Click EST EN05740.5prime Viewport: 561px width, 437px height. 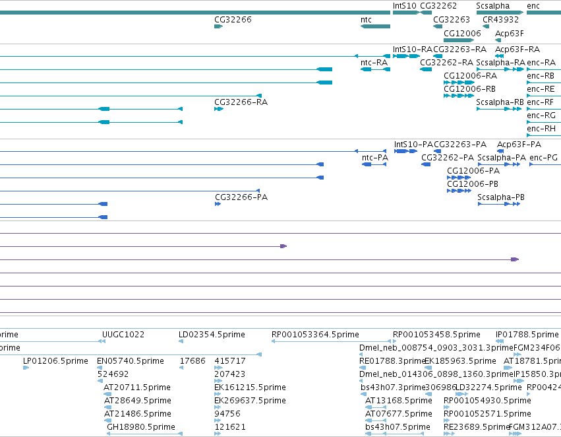[x=131, y=361]
